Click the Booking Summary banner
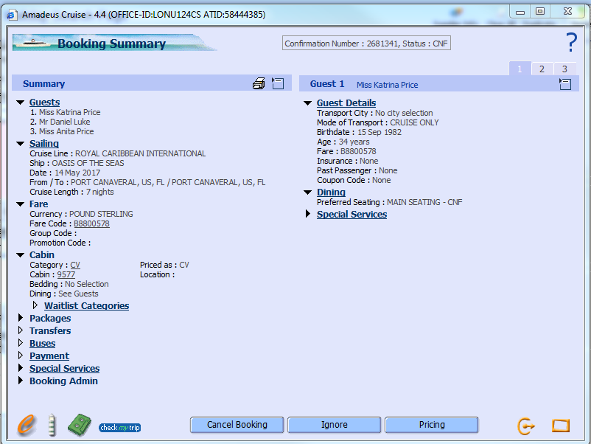 coord(114,43)
